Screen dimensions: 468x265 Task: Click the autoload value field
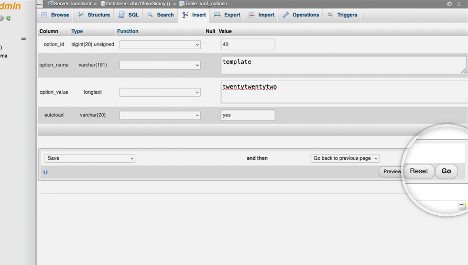(248, 115)
